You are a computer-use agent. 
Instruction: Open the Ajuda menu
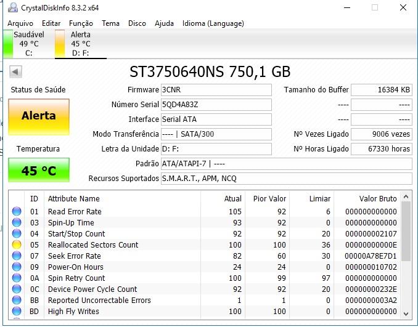pyautogui.click(x=164, y=23)
